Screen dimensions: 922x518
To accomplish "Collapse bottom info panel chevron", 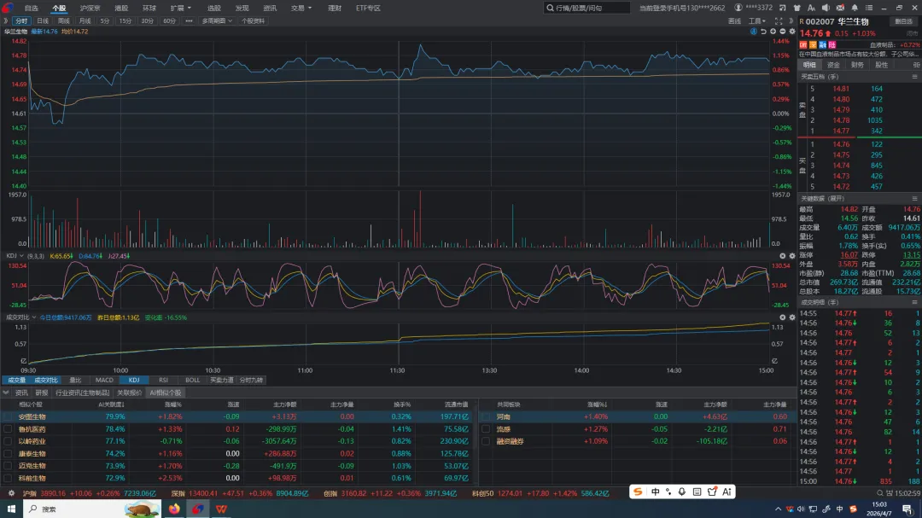I will tap(6, 393).
